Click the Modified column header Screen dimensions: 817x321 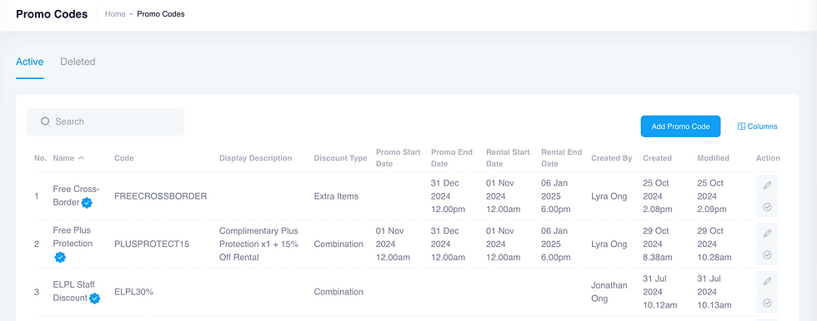click(714, 158)
